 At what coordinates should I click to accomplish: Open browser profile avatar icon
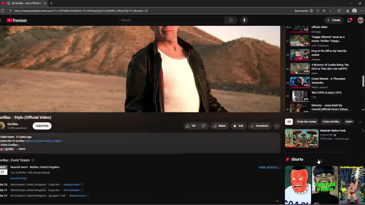pyautogui.click(x=354, y=11)
